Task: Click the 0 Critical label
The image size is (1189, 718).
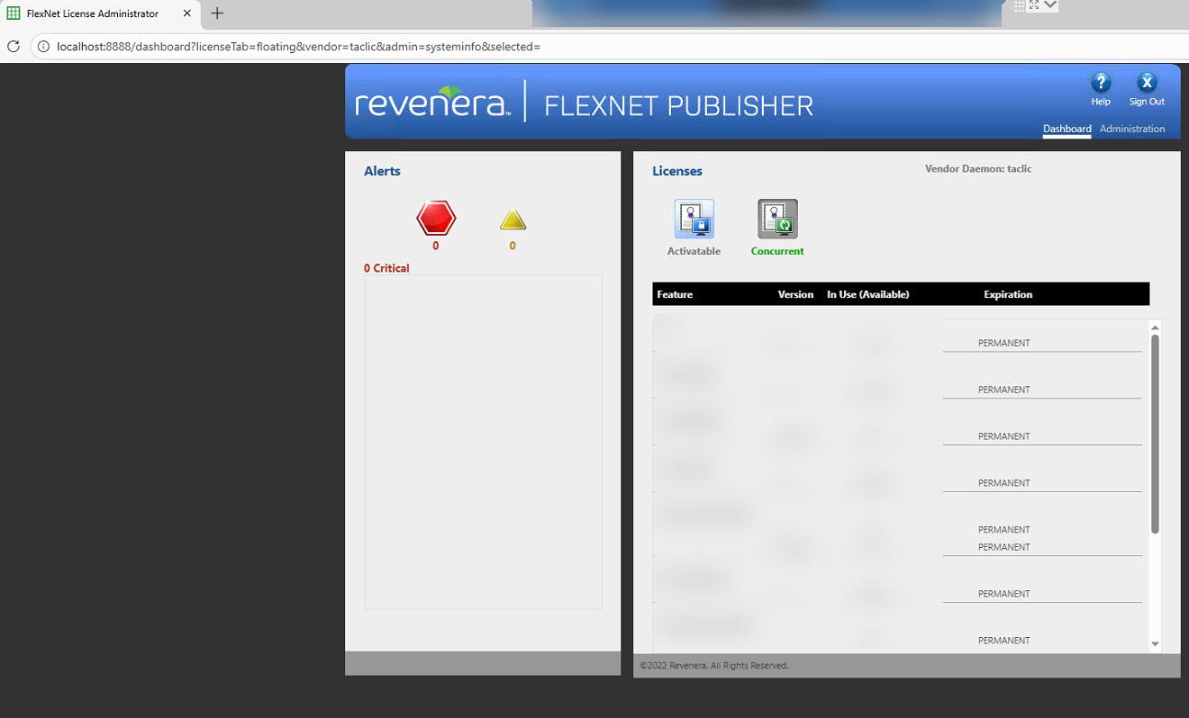Action: (386, 268)
